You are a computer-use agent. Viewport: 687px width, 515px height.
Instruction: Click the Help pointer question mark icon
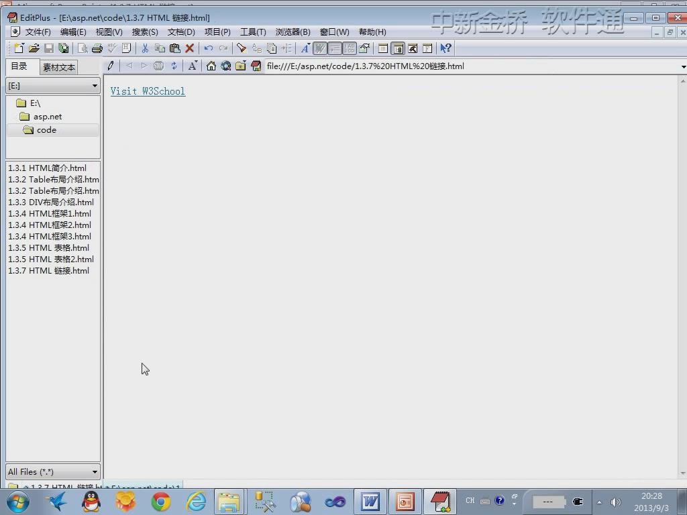[445, 48]
